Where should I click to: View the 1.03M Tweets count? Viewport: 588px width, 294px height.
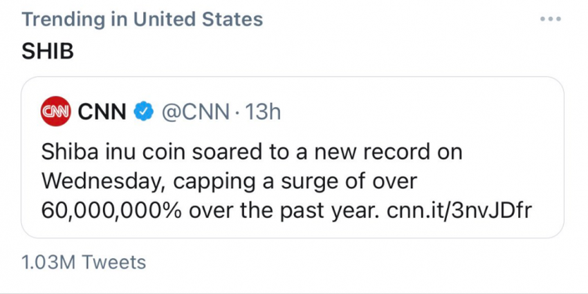click(83, 262)
